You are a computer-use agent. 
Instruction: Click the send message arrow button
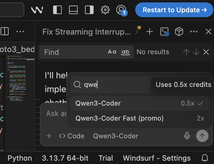tap(202, 136)
